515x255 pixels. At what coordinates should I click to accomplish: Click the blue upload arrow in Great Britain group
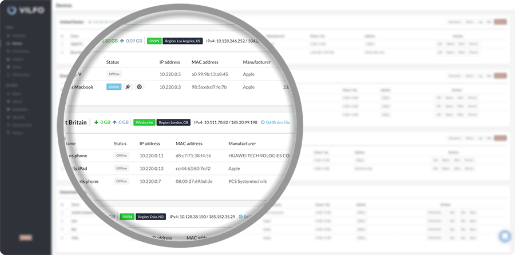[x=116, y=122]
